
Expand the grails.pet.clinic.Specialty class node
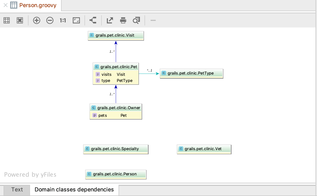click(x=116, y=149)
